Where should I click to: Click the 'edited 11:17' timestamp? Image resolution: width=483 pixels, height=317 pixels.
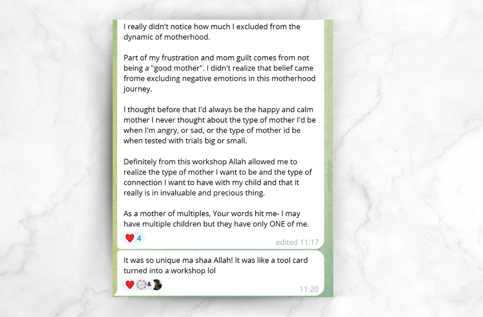coord(297,242)
